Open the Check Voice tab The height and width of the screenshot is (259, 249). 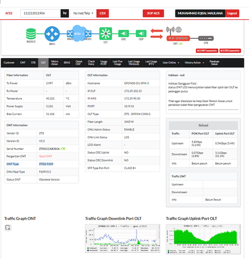tap(91, 63)
